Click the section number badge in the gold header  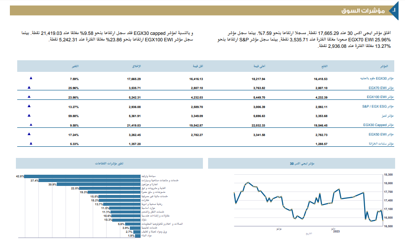(392, 10)
